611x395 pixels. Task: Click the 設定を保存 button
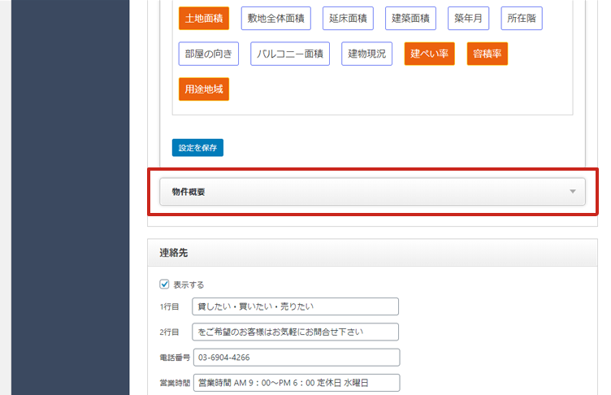click(197, 148)
